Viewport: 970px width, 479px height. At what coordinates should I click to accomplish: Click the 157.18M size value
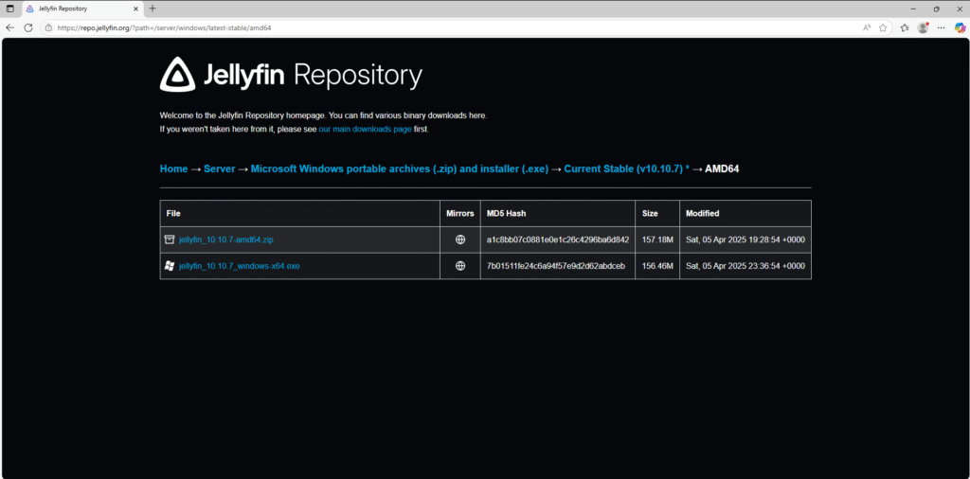tap(657, 239)
